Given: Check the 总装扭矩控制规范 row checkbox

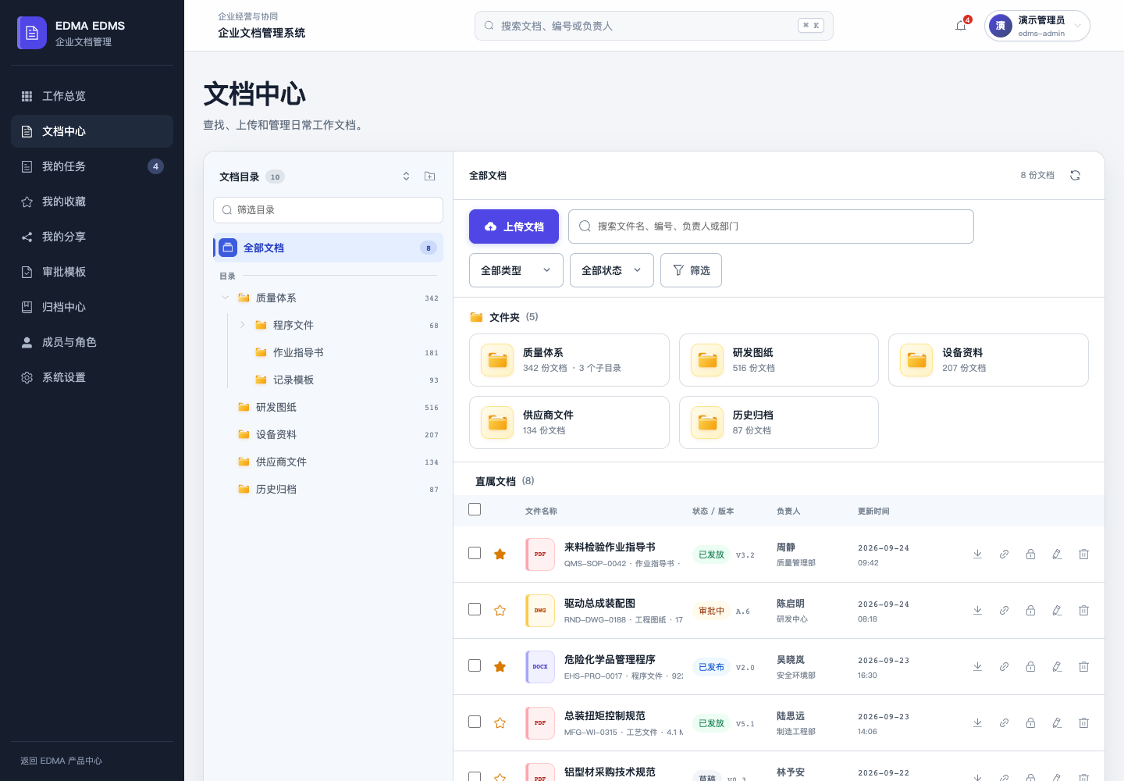Looking at the screenshot, I should (475, 722).
